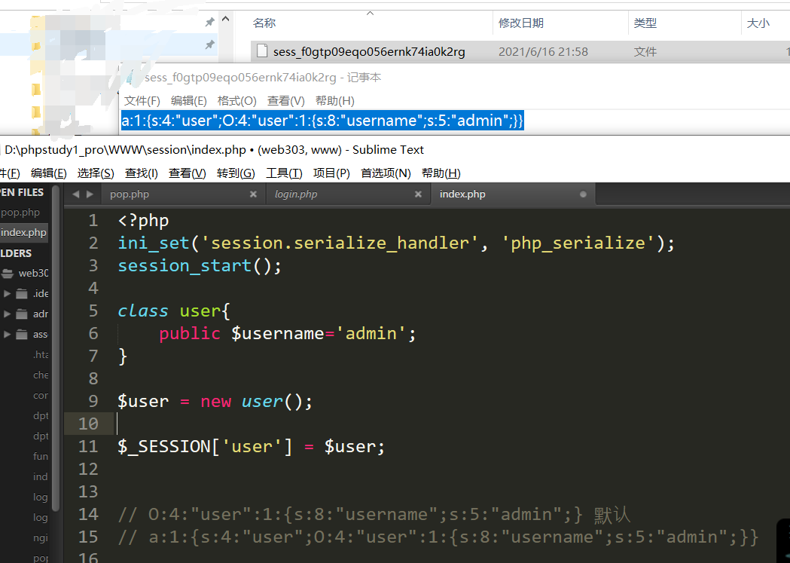This screenshot has height=563, width=790.
Task: Open the sess_f0gtp09eqo056ernk74ia0k2rg file in Explorer
Action: (369, 51)
